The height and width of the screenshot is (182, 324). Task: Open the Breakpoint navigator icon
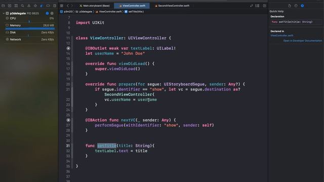48,6
